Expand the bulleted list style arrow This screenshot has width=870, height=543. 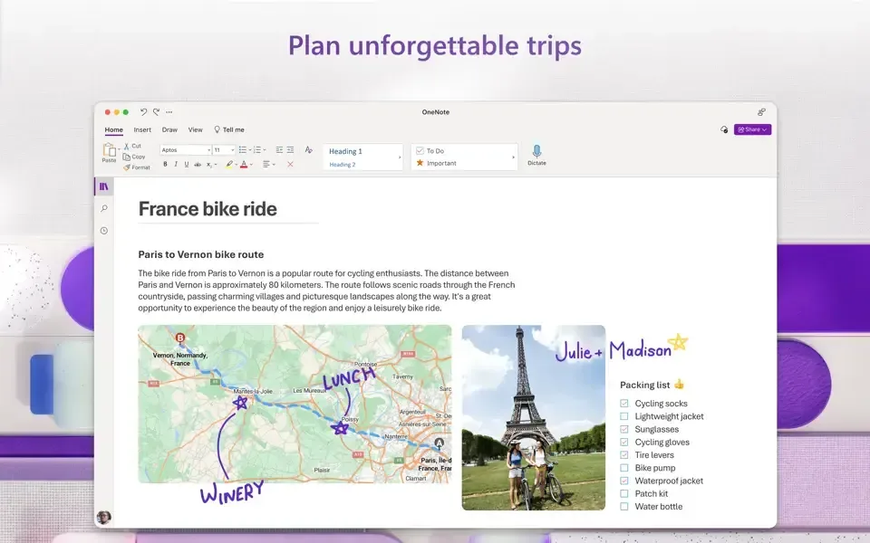[250, 150]
